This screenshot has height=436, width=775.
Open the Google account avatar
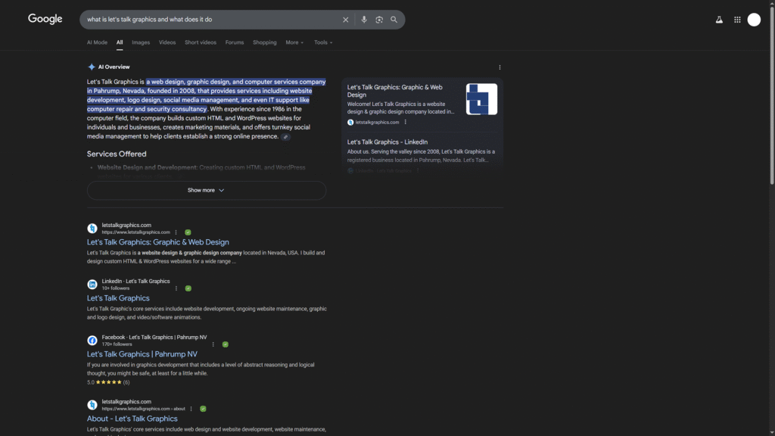(754, 20)
